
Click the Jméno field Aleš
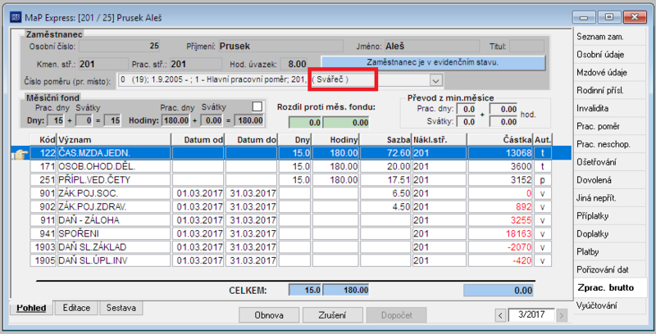pyautogui.click(x=431, y=46)
